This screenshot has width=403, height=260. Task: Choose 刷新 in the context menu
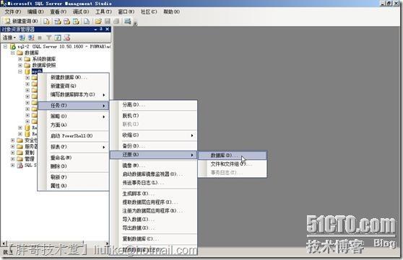[x=74, y=177]
